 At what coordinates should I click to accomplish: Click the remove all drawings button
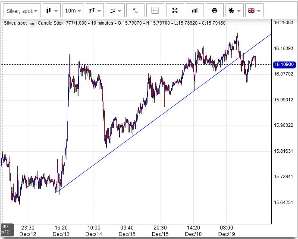point(135,10)
